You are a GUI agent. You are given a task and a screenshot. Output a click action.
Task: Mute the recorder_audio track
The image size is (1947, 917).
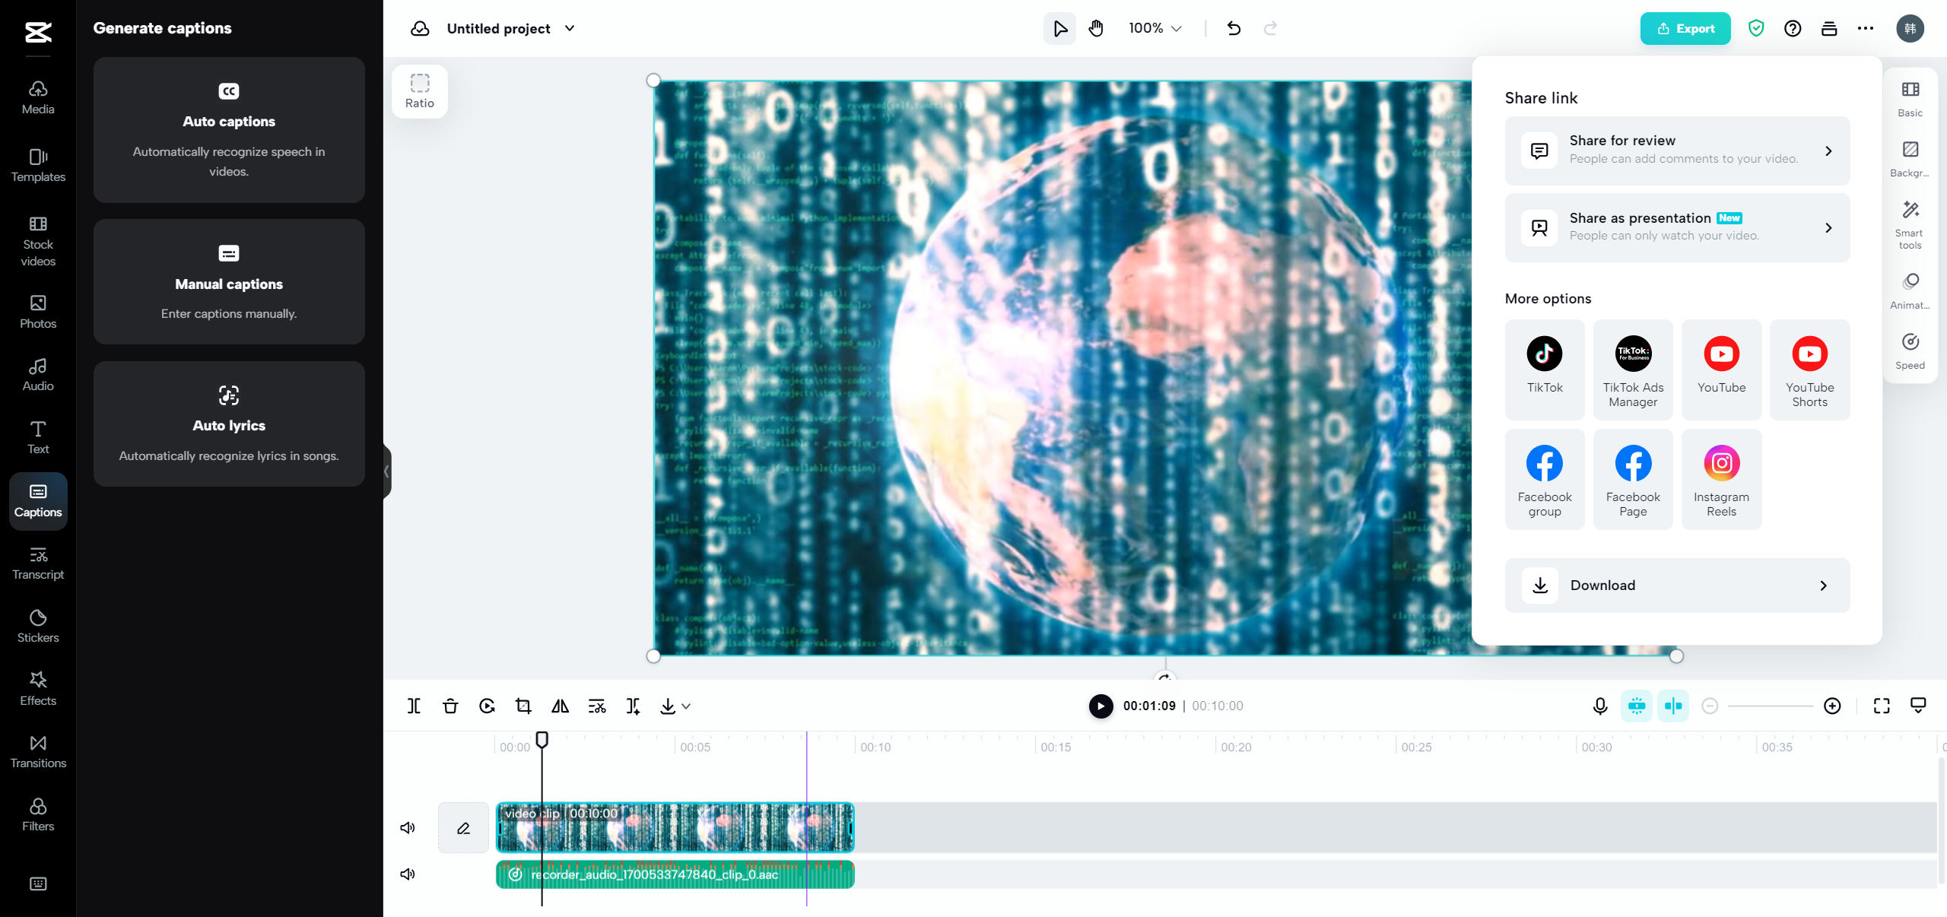click(407, 874)
